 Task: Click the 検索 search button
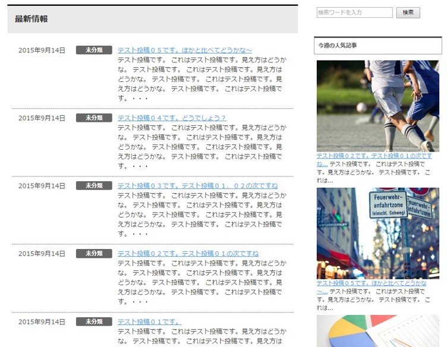coord(408,12)
